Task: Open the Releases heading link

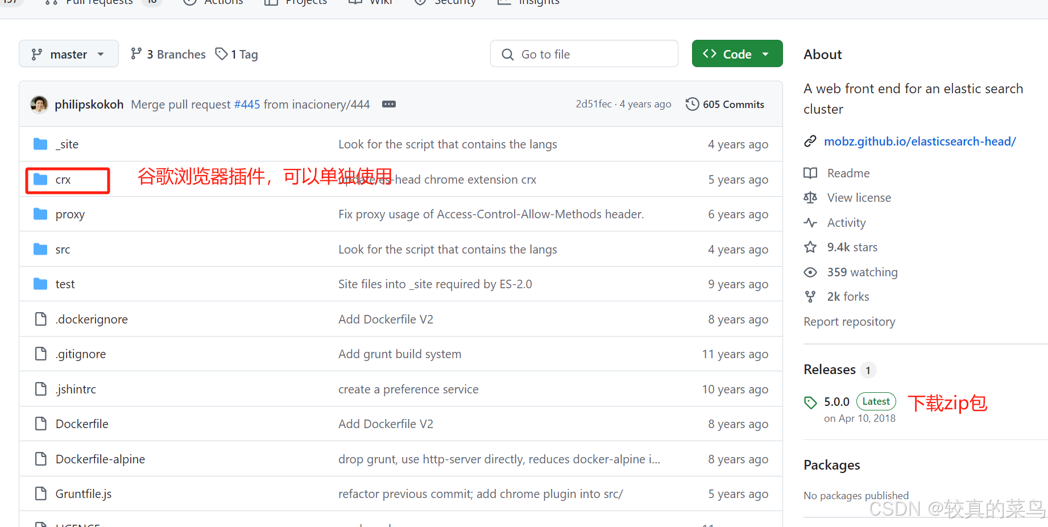Action: [x=829, y=370]
